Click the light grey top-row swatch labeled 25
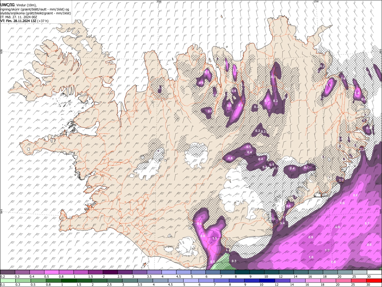The height and width of the screenshot is (287, 382). [360, 272]
